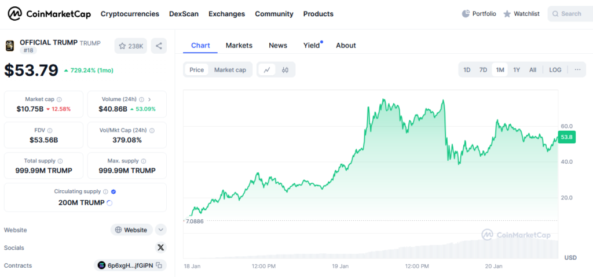The width and height of the screenshot is (593, 277).
Task: Select the Market cap chart toggle
Action: pos(230,70)
